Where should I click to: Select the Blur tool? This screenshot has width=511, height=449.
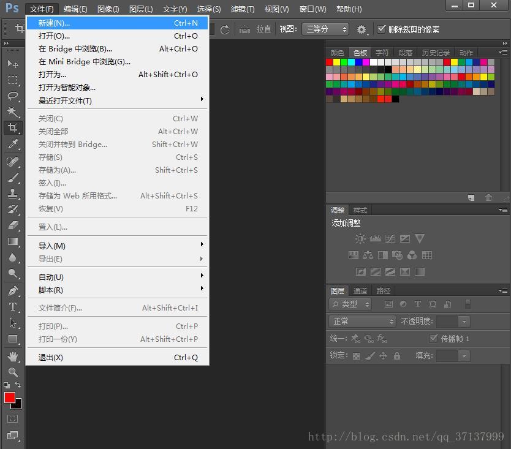point(13,257)
